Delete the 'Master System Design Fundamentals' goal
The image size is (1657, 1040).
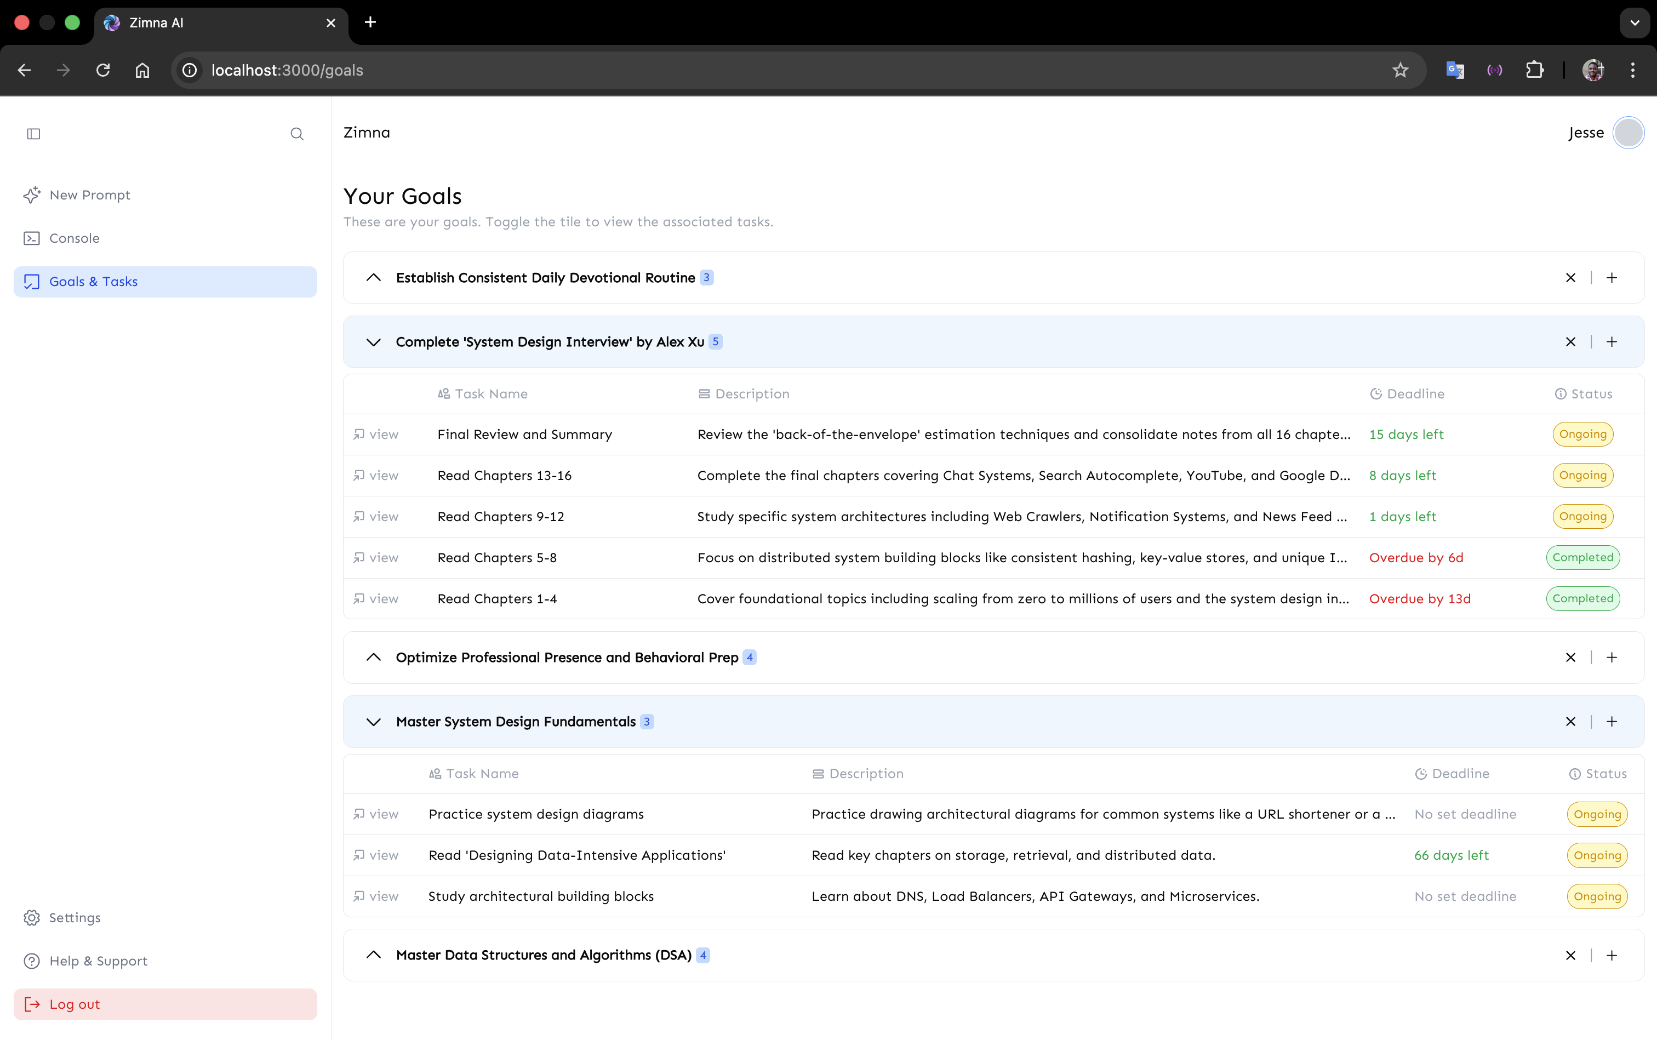[x=1570, y=722]
